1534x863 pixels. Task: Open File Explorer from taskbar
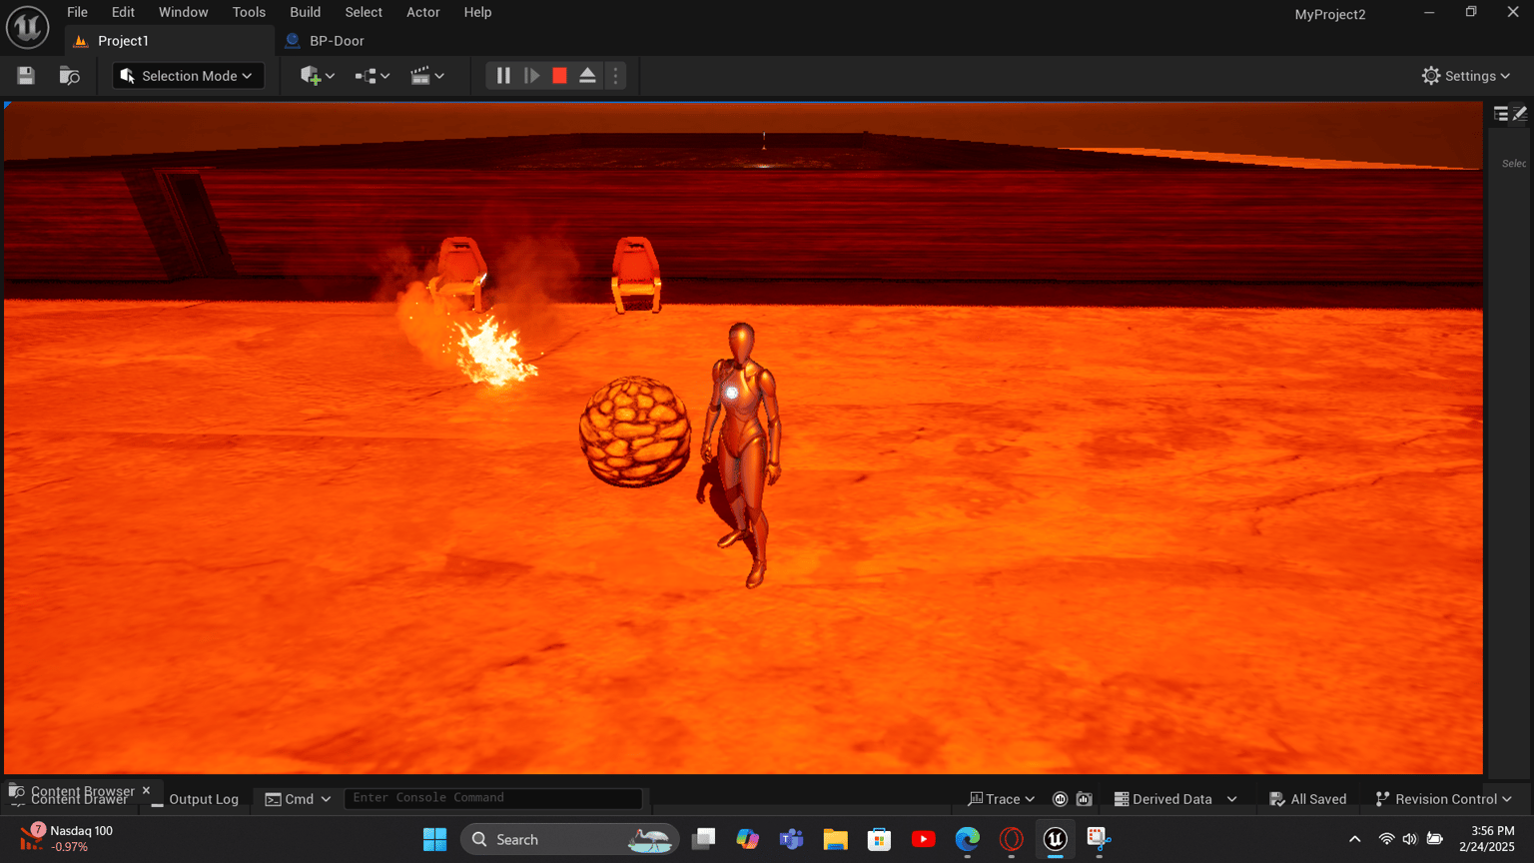tap(835, 839)
